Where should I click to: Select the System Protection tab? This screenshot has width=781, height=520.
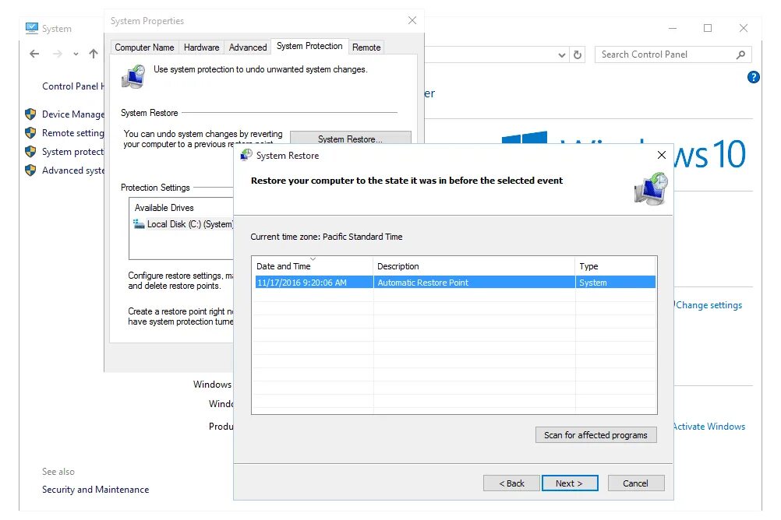309,46
